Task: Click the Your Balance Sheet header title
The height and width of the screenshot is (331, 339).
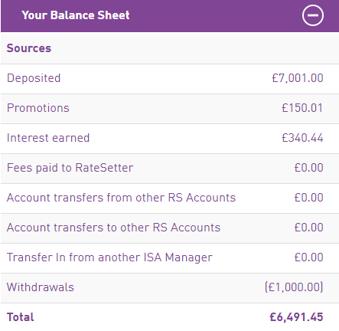Action: [x=76, y=15]
